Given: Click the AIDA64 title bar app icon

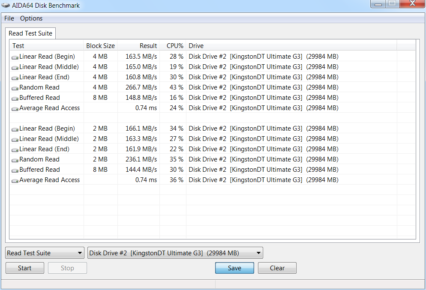Looking at the screenshot, I should [x=6, y=5].
